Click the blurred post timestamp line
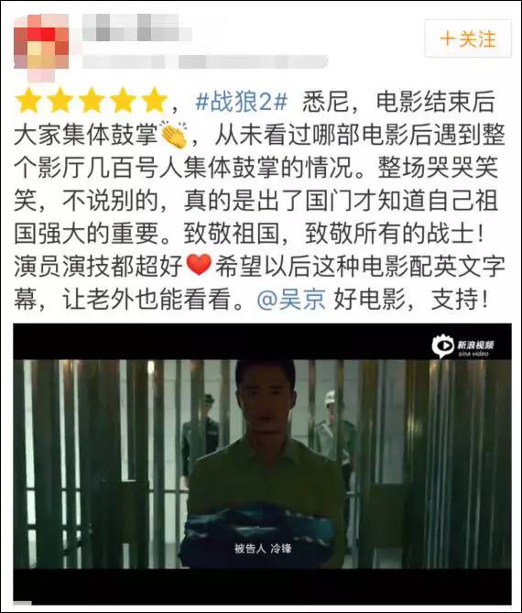The height and width of the screenshot is (613, 522). 205,61
